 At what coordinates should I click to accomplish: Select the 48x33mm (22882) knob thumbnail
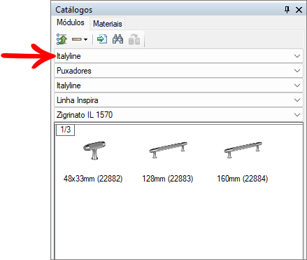pyautogui.click(x=94, y=150)
